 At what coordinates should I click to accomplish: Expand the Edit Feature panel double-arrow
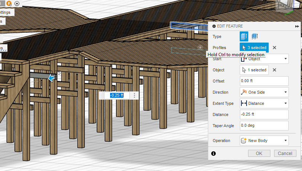point(297,26)
